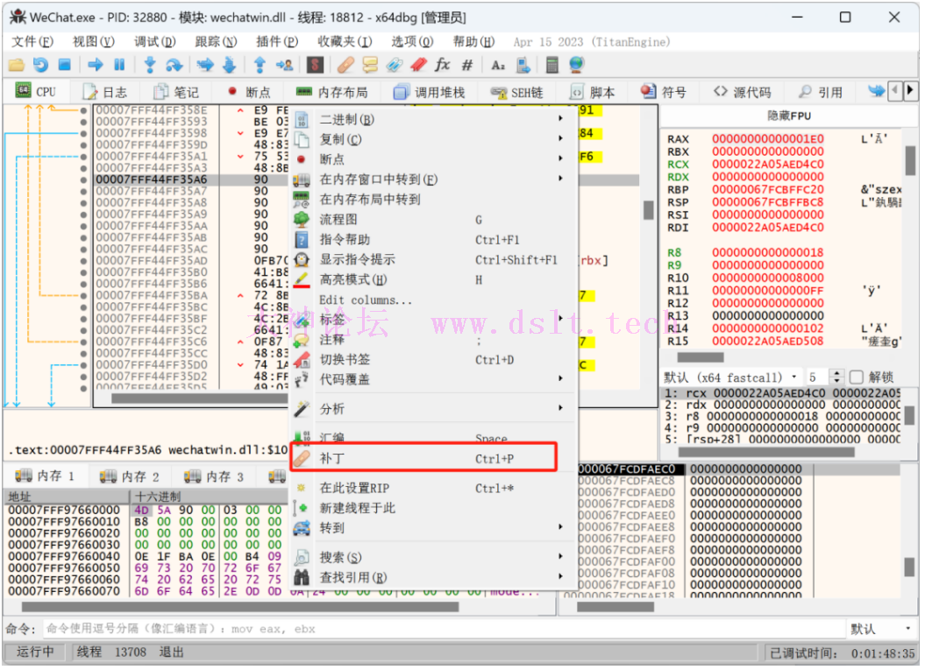Switch to the 调用堆栈 tab
This screenshot has width=925, height=670.
pyautogui.click(x=430, y=92)
